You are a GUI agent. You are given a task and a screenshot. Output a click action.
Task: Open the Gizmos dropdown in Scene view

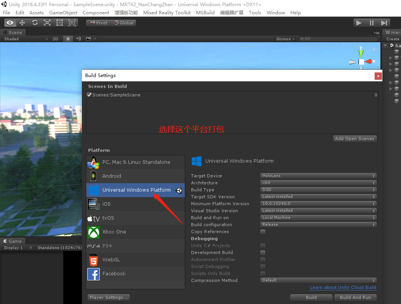tap(285, 39)
